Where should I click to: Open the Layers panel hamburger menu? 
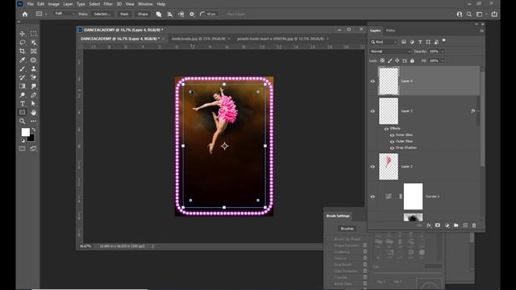coord(482,31)
